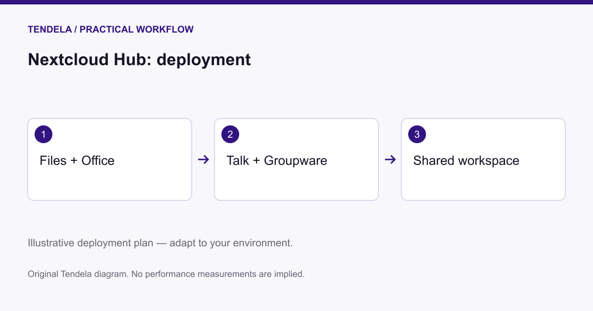The height and width of the screenshot is (311, 593).
Task: Click the illustrative deployment plan note
Action: [161, 243]
